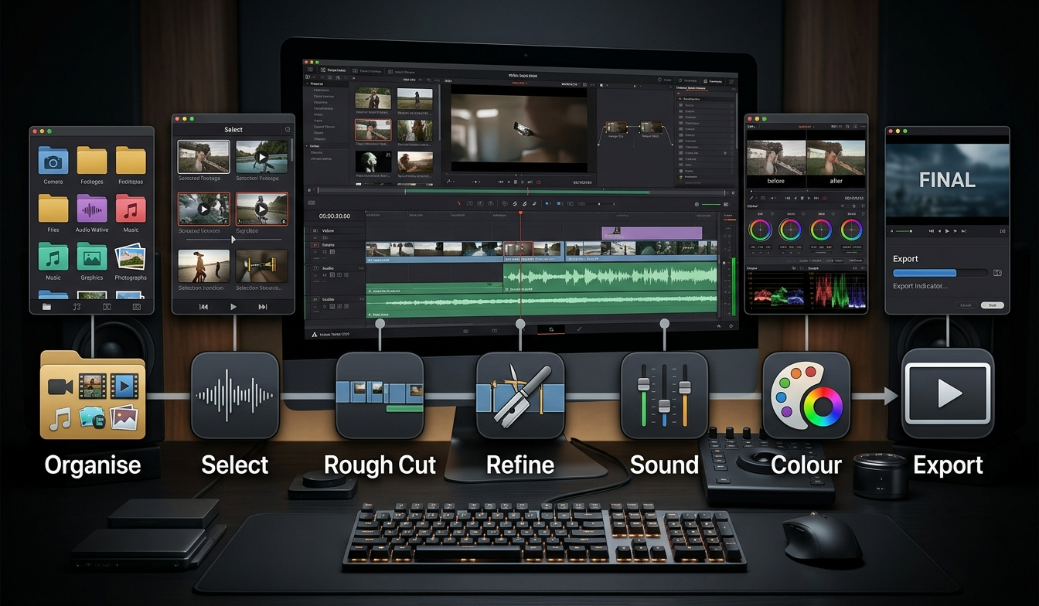Open the purple Audio waveform folder
Image resolution: width=1039 pixels, height=606 pixels.
tap(91, 209)
